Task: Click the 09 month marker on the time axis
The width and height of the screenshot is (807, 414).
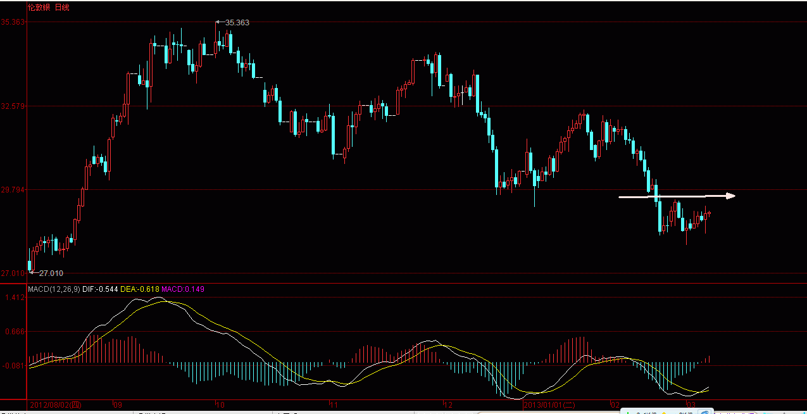Action: click(x=118, y=404)
